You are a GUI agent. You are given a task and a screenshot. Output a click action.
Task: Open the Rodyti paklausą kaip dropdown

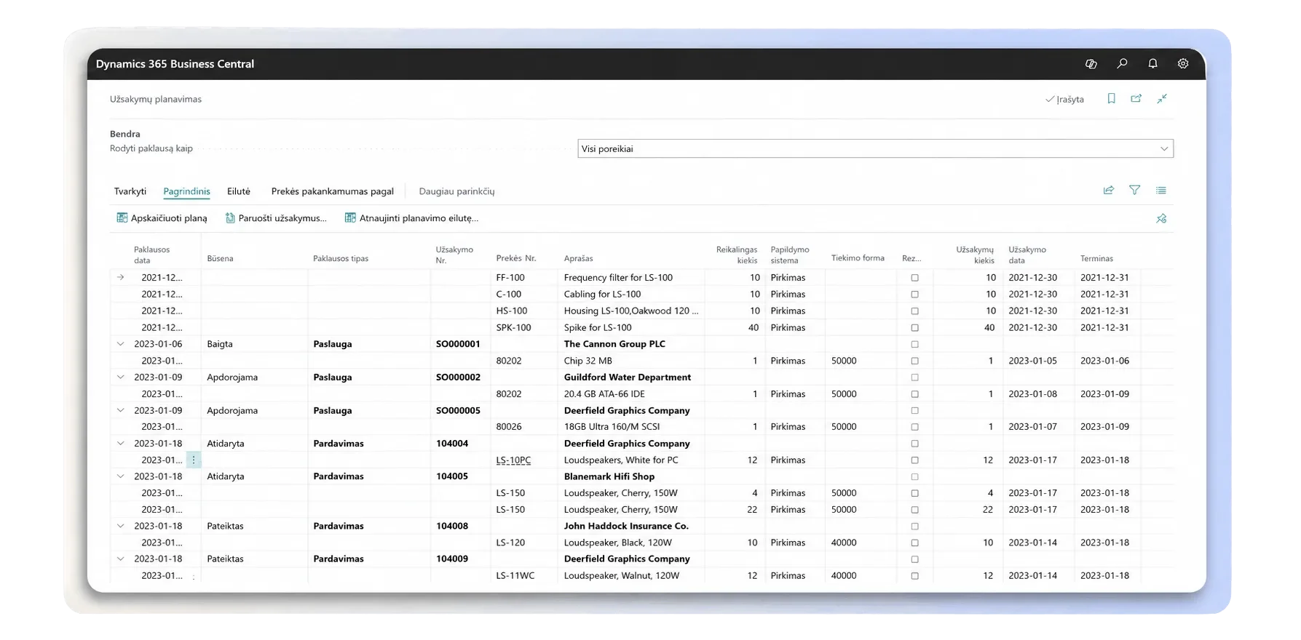click(875, 148)
